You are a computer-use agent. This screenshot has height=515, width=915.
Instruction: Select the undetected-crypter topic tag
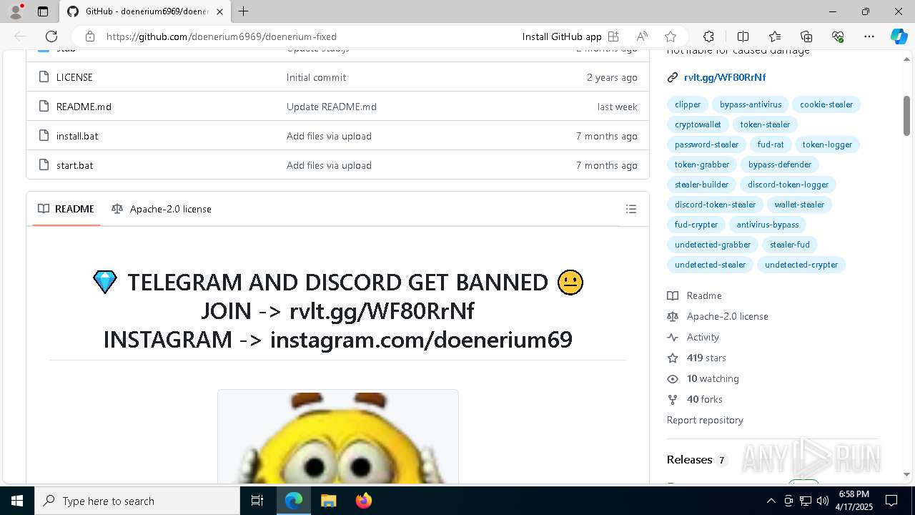801,265
